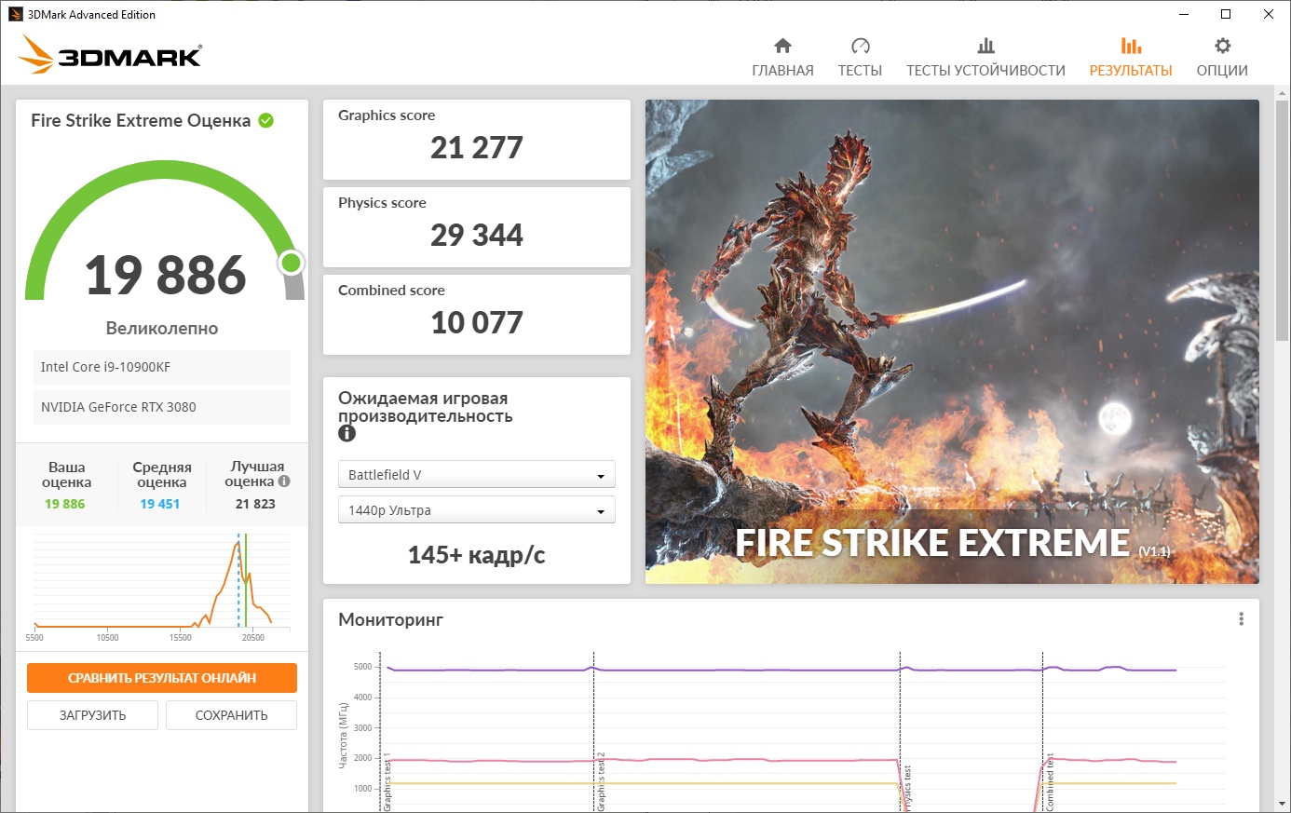
Task: Open the Опции tab
Action: tap(1222, 58)
